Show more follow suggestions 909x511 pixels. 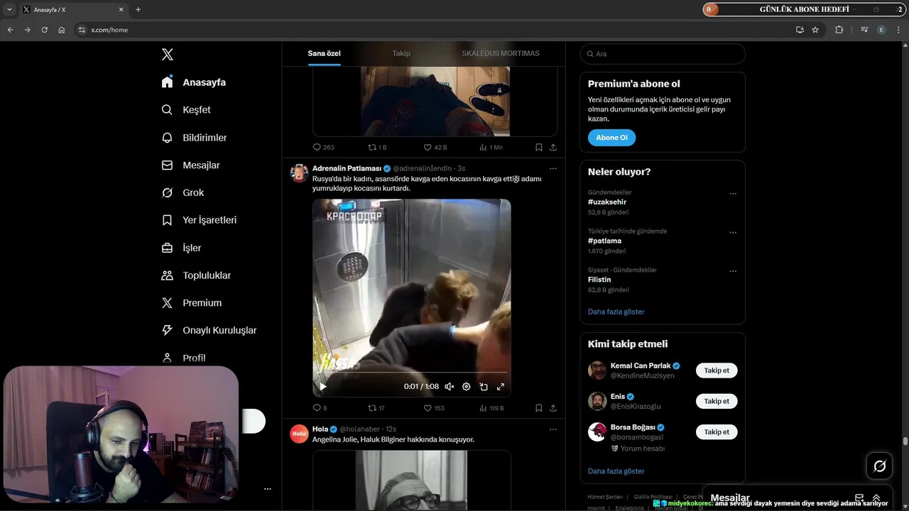(616, 471)
